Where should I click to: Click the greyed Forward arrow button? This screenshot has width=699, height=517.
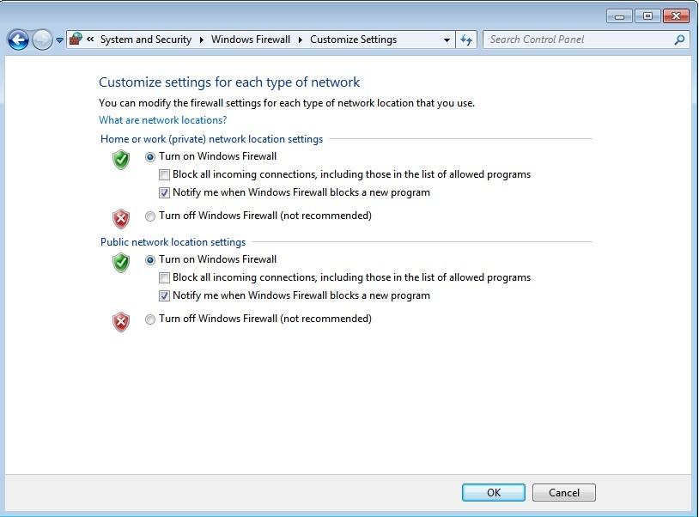click(43, 40)
